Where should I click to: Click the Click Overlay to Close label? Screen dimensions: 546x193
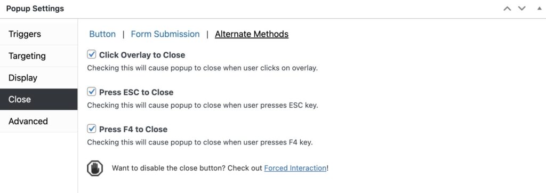click(x=142, y=55)
